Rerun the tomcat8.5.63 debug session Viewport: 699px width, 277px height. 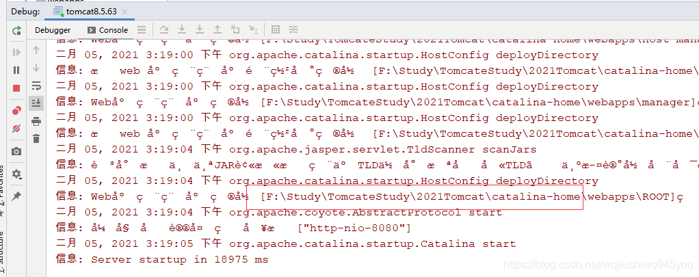tap(16, 30)
